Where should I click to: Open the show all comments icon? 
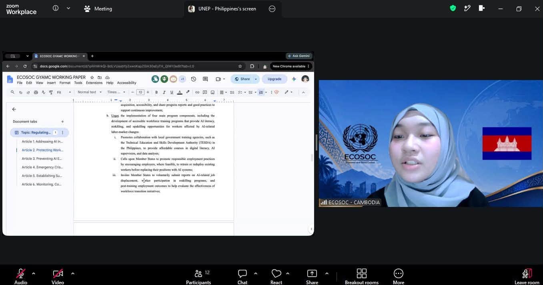tap(205, 79)
